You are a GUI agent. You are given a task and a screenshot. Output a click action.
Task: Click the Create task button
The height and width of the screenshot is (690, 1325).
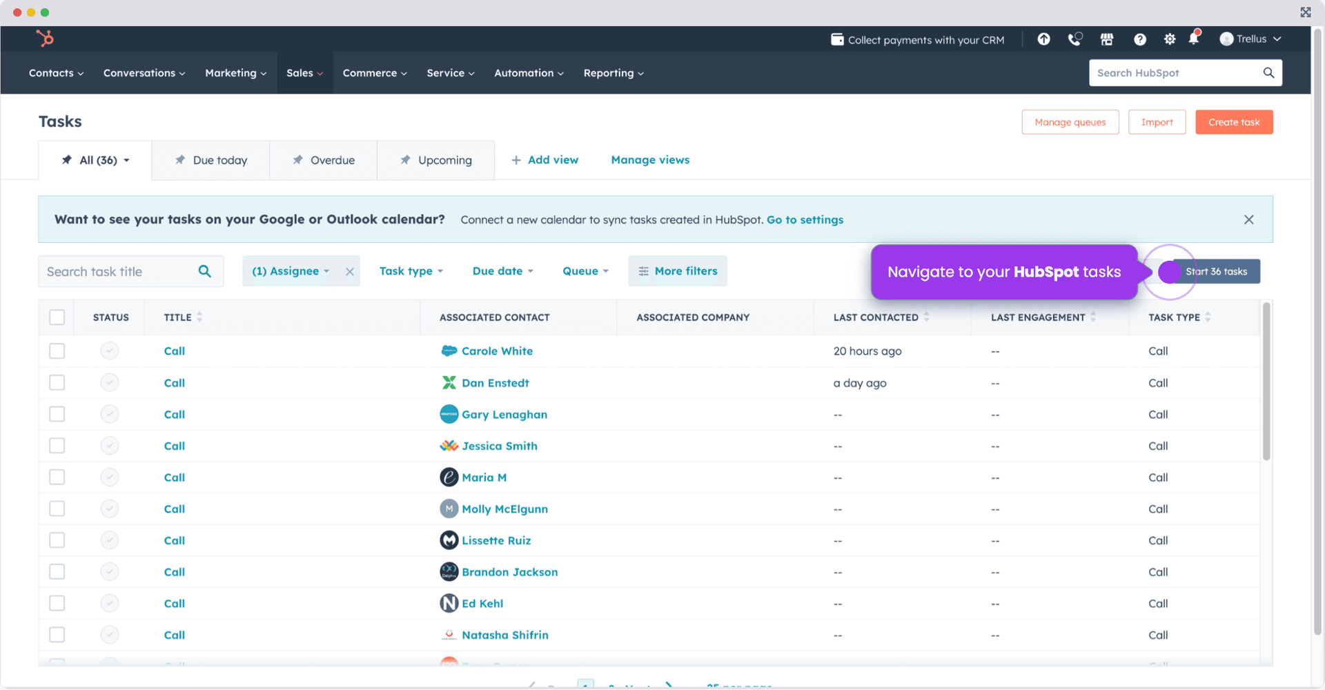(x=1233, y=122)
